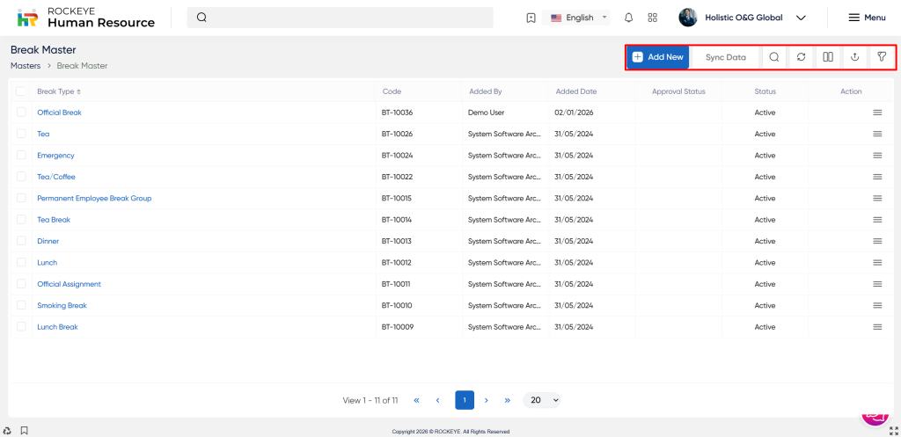
Task: Open action menu for the Official Break row
Action: tap(876, 113)
